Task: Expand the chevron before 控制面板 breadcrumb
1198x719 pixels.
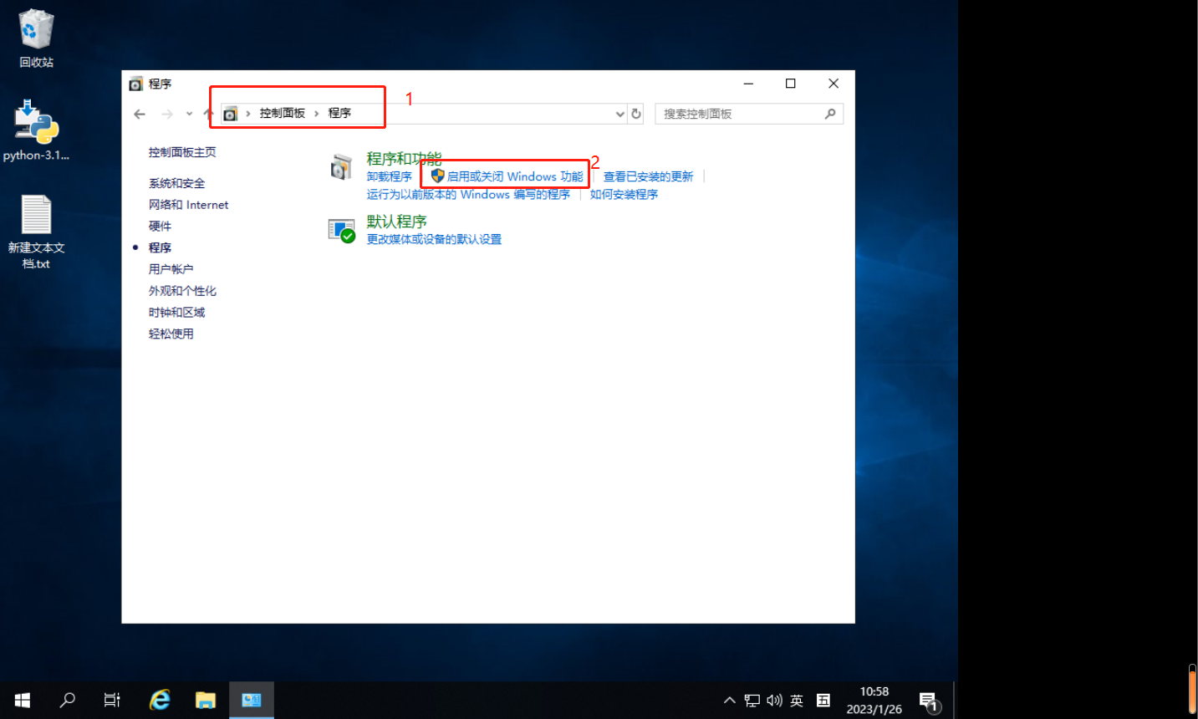Action: tap(248, 114)
